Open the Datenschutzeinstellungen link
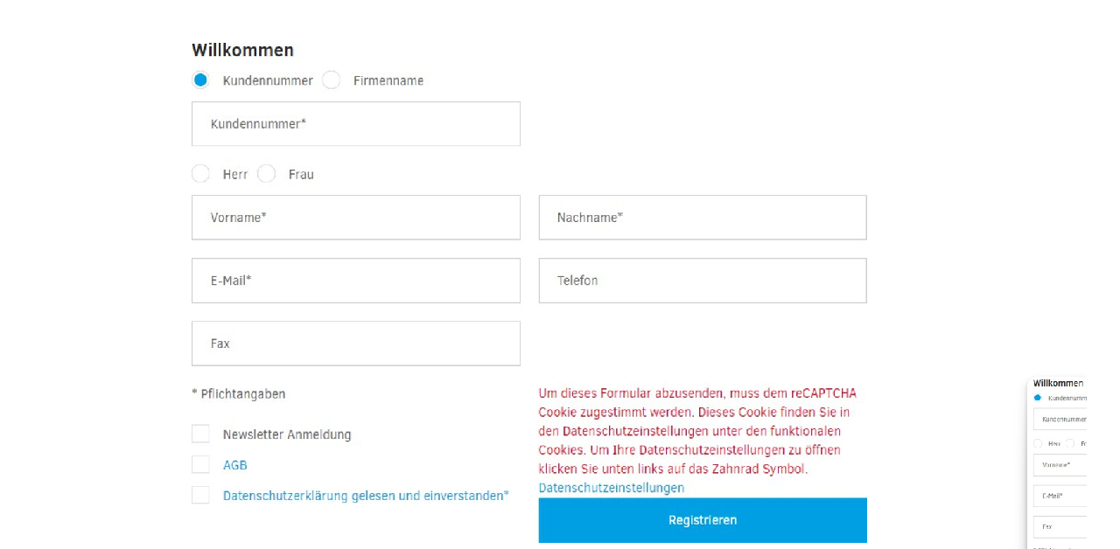This screenshot has height=549, width=1120. [x=611, y=488]
